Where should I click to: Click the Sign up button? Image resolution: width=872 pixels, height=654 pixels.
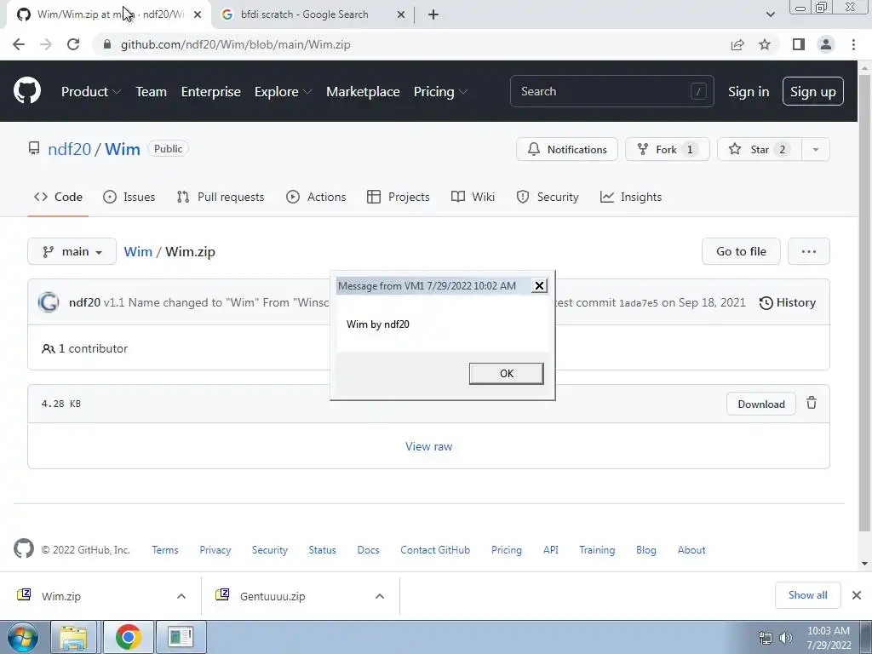(x=812, y=91)
